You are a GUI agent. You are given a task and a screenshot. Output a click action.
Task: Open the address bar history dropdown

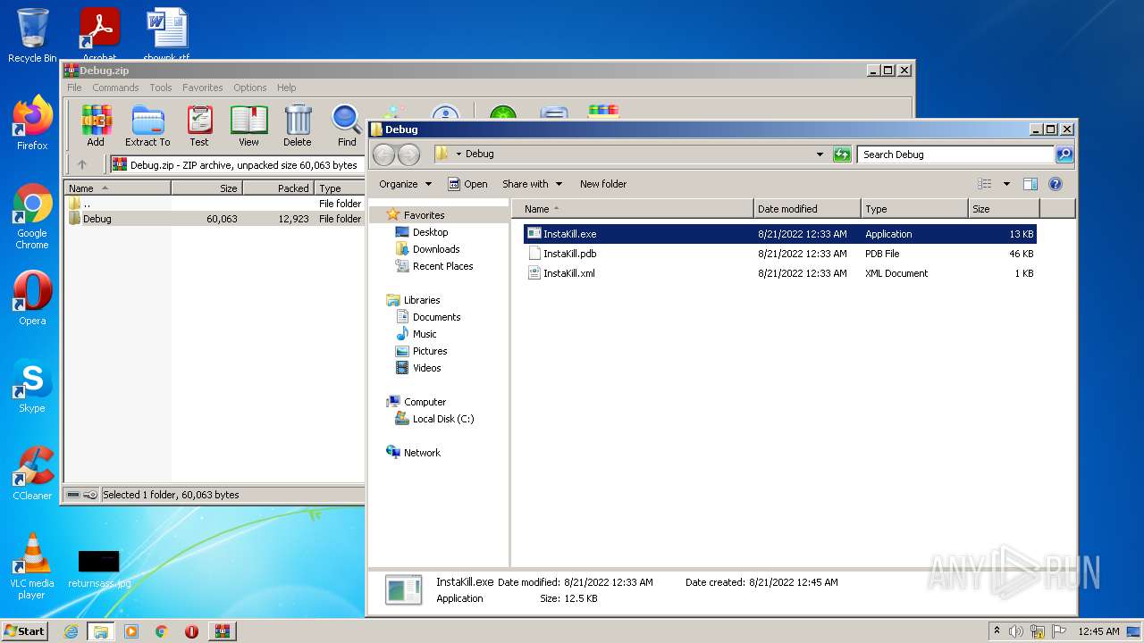pyautogui.click(x=820, y=154)
